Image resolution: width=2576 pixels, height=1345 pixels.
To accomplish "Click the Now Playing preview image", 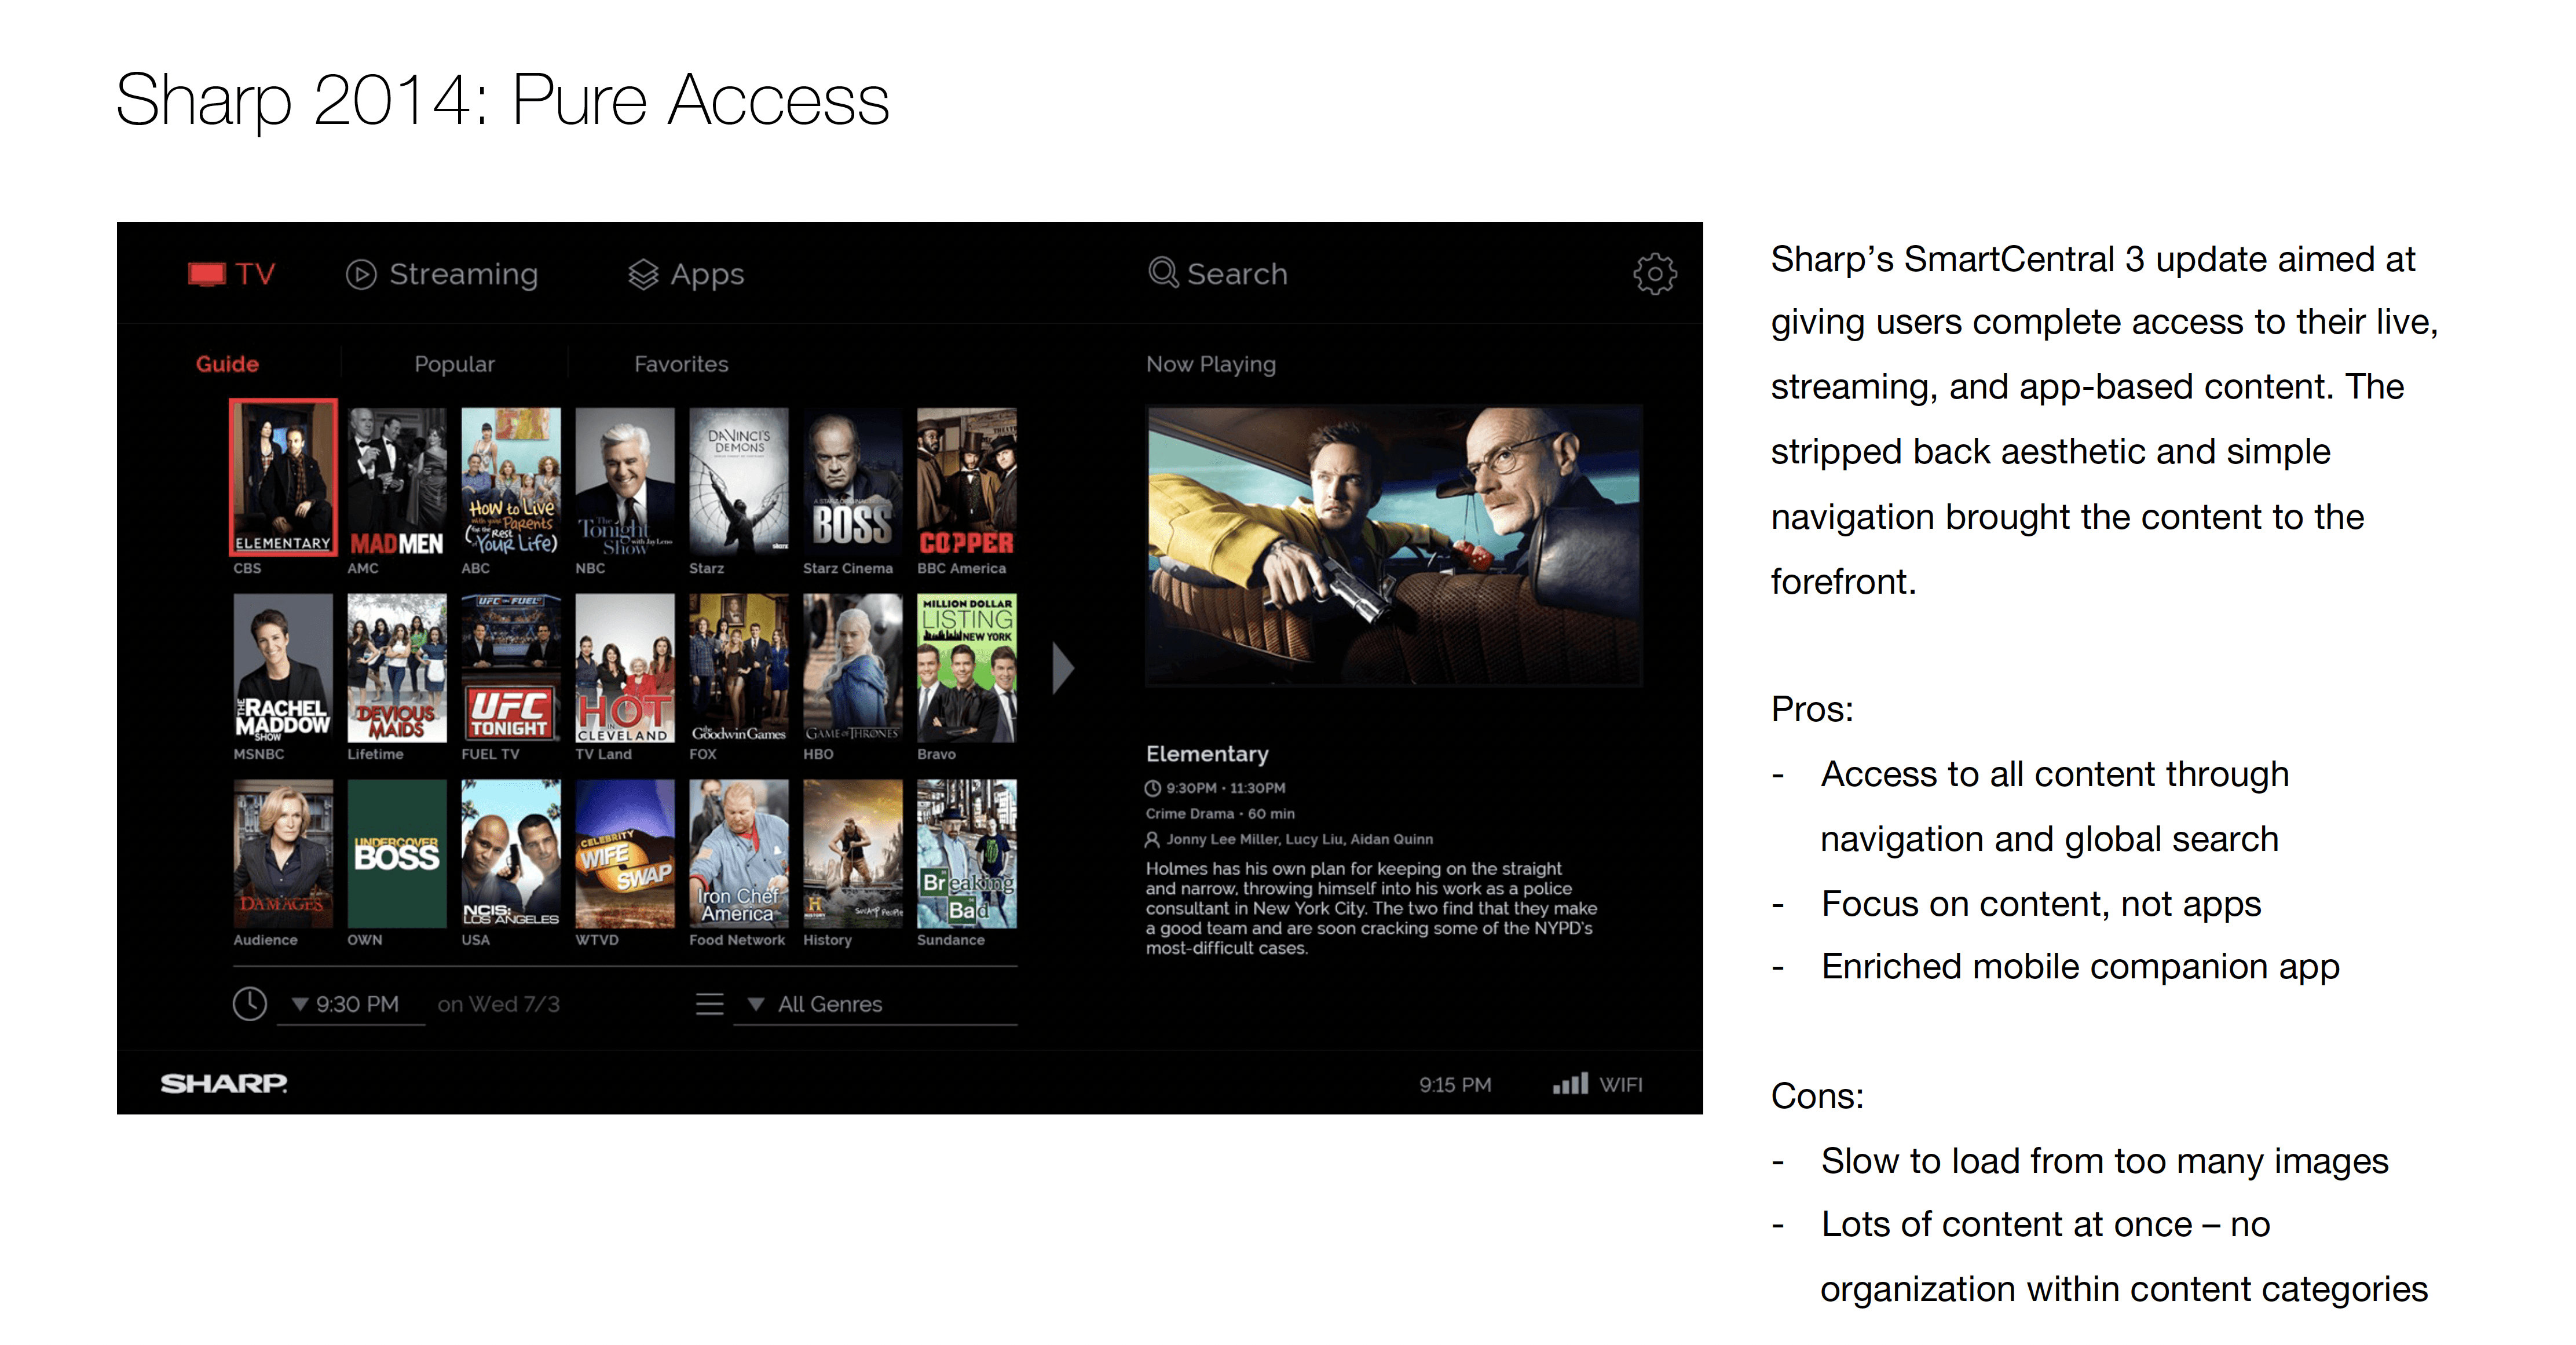I will tap(1394, 545).
